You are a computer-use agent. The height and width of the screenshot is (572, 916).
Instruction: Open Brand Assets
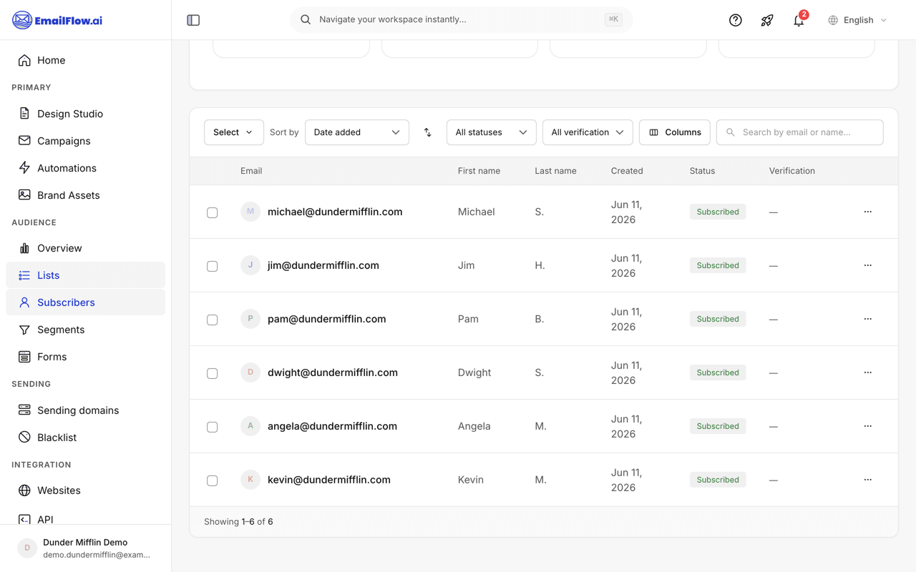(x=86, y=195)
